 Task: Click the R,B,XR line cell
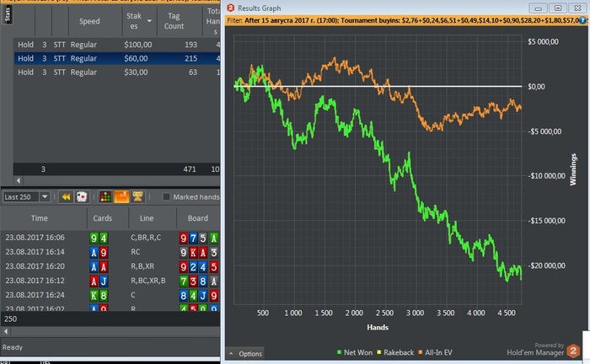[142, 266]
